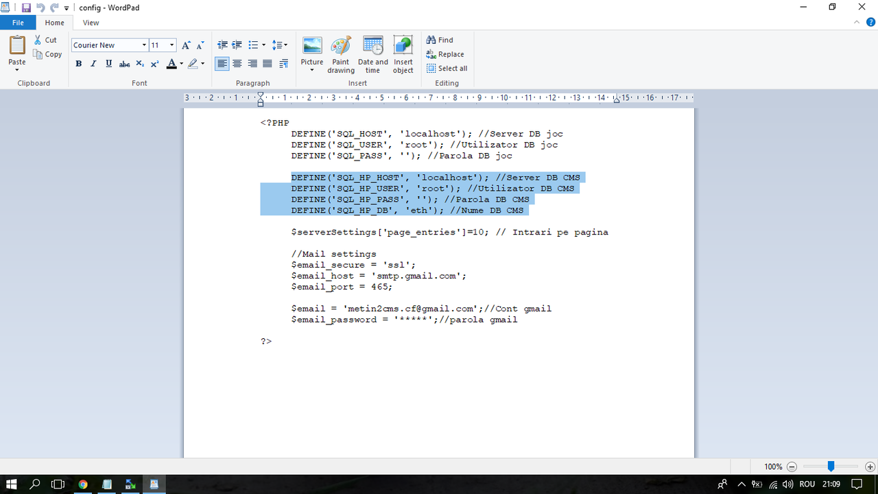Viewport: 878px width, 494px height.
Task: Switch to the View ribbon tab
Action: pyautogui.click(x=91, y=23)
